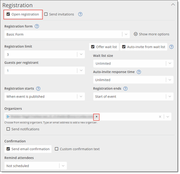Open the Wait list size dropdown

133,63
